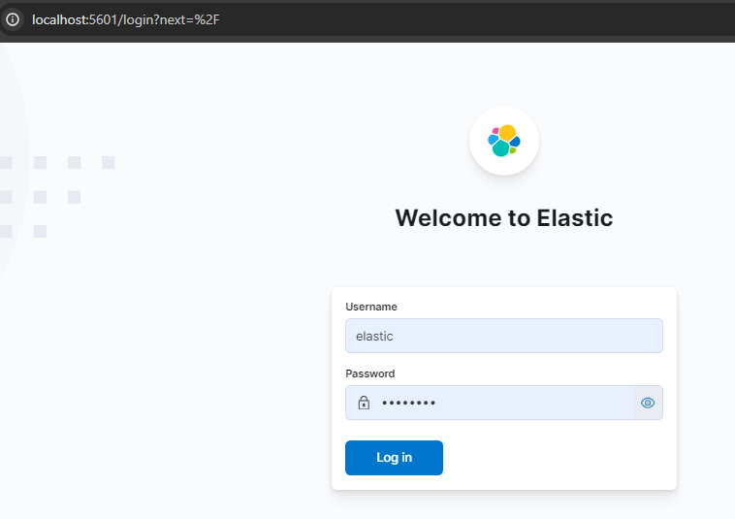Click the Username label
This screenshot has width=735, height=519.
(371, 307)
